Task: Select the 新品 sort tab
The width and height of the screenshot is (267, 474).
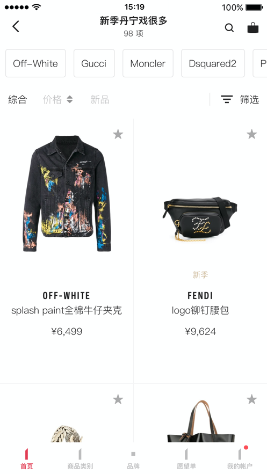Action: [100, 99]
